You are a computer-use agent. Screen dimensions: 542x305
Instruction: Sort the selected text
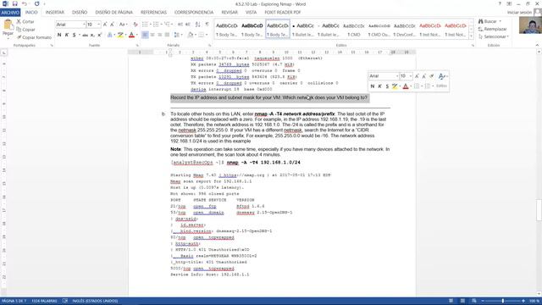197,25
